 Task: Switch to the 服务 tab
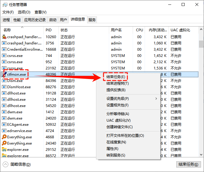click(92, 20)
